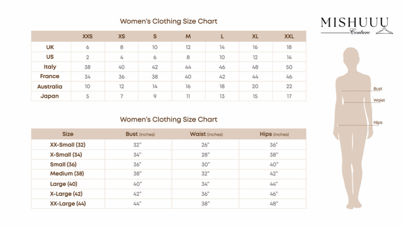The image size is (402, 228).
Task: Click the Waist (inches) column header
Action: click(x=206, y=134)
